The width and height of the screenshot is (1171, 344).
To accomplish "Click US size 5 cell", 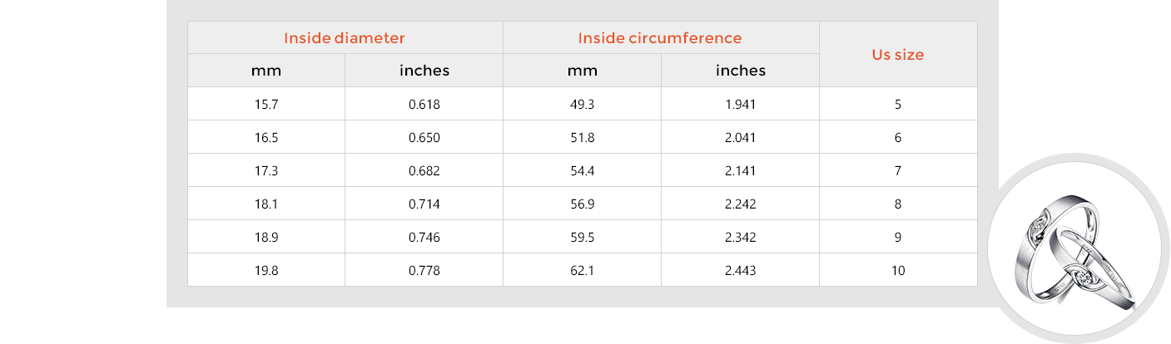I will [x=898, y=105].
